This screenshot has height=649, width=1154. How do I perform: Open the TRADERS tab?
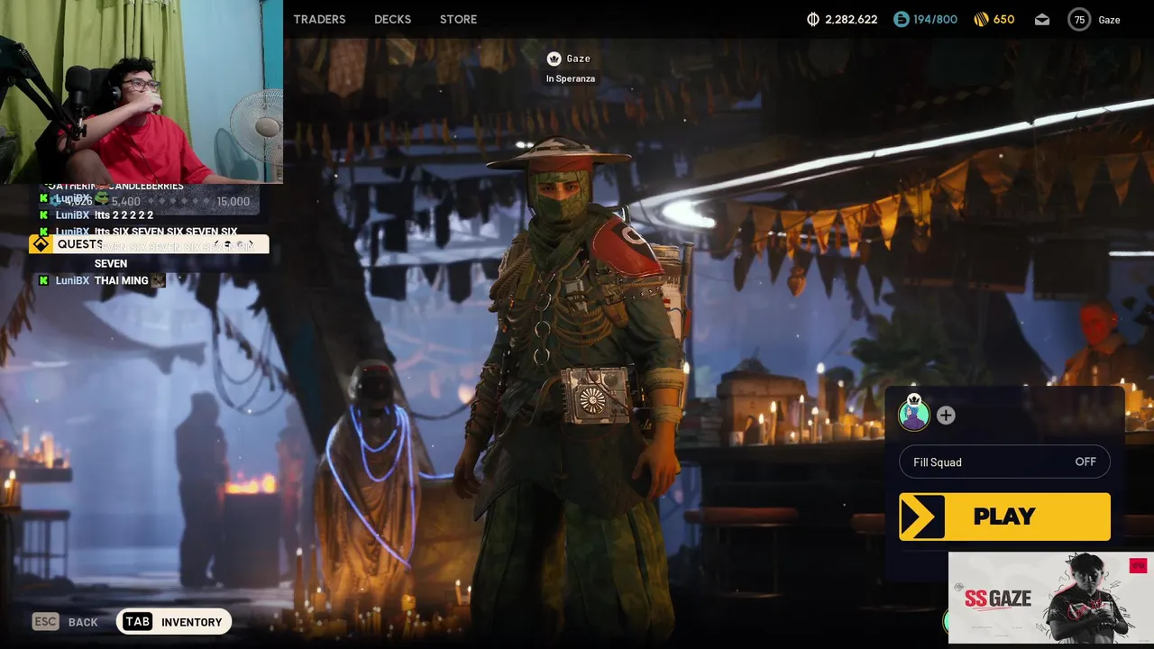319,19
